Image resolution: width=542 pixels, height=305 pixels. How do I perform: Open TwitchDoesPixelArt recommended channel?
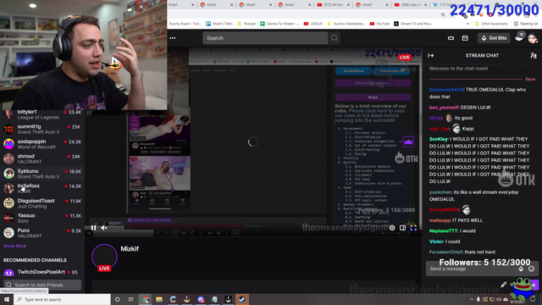coord(42,272)
